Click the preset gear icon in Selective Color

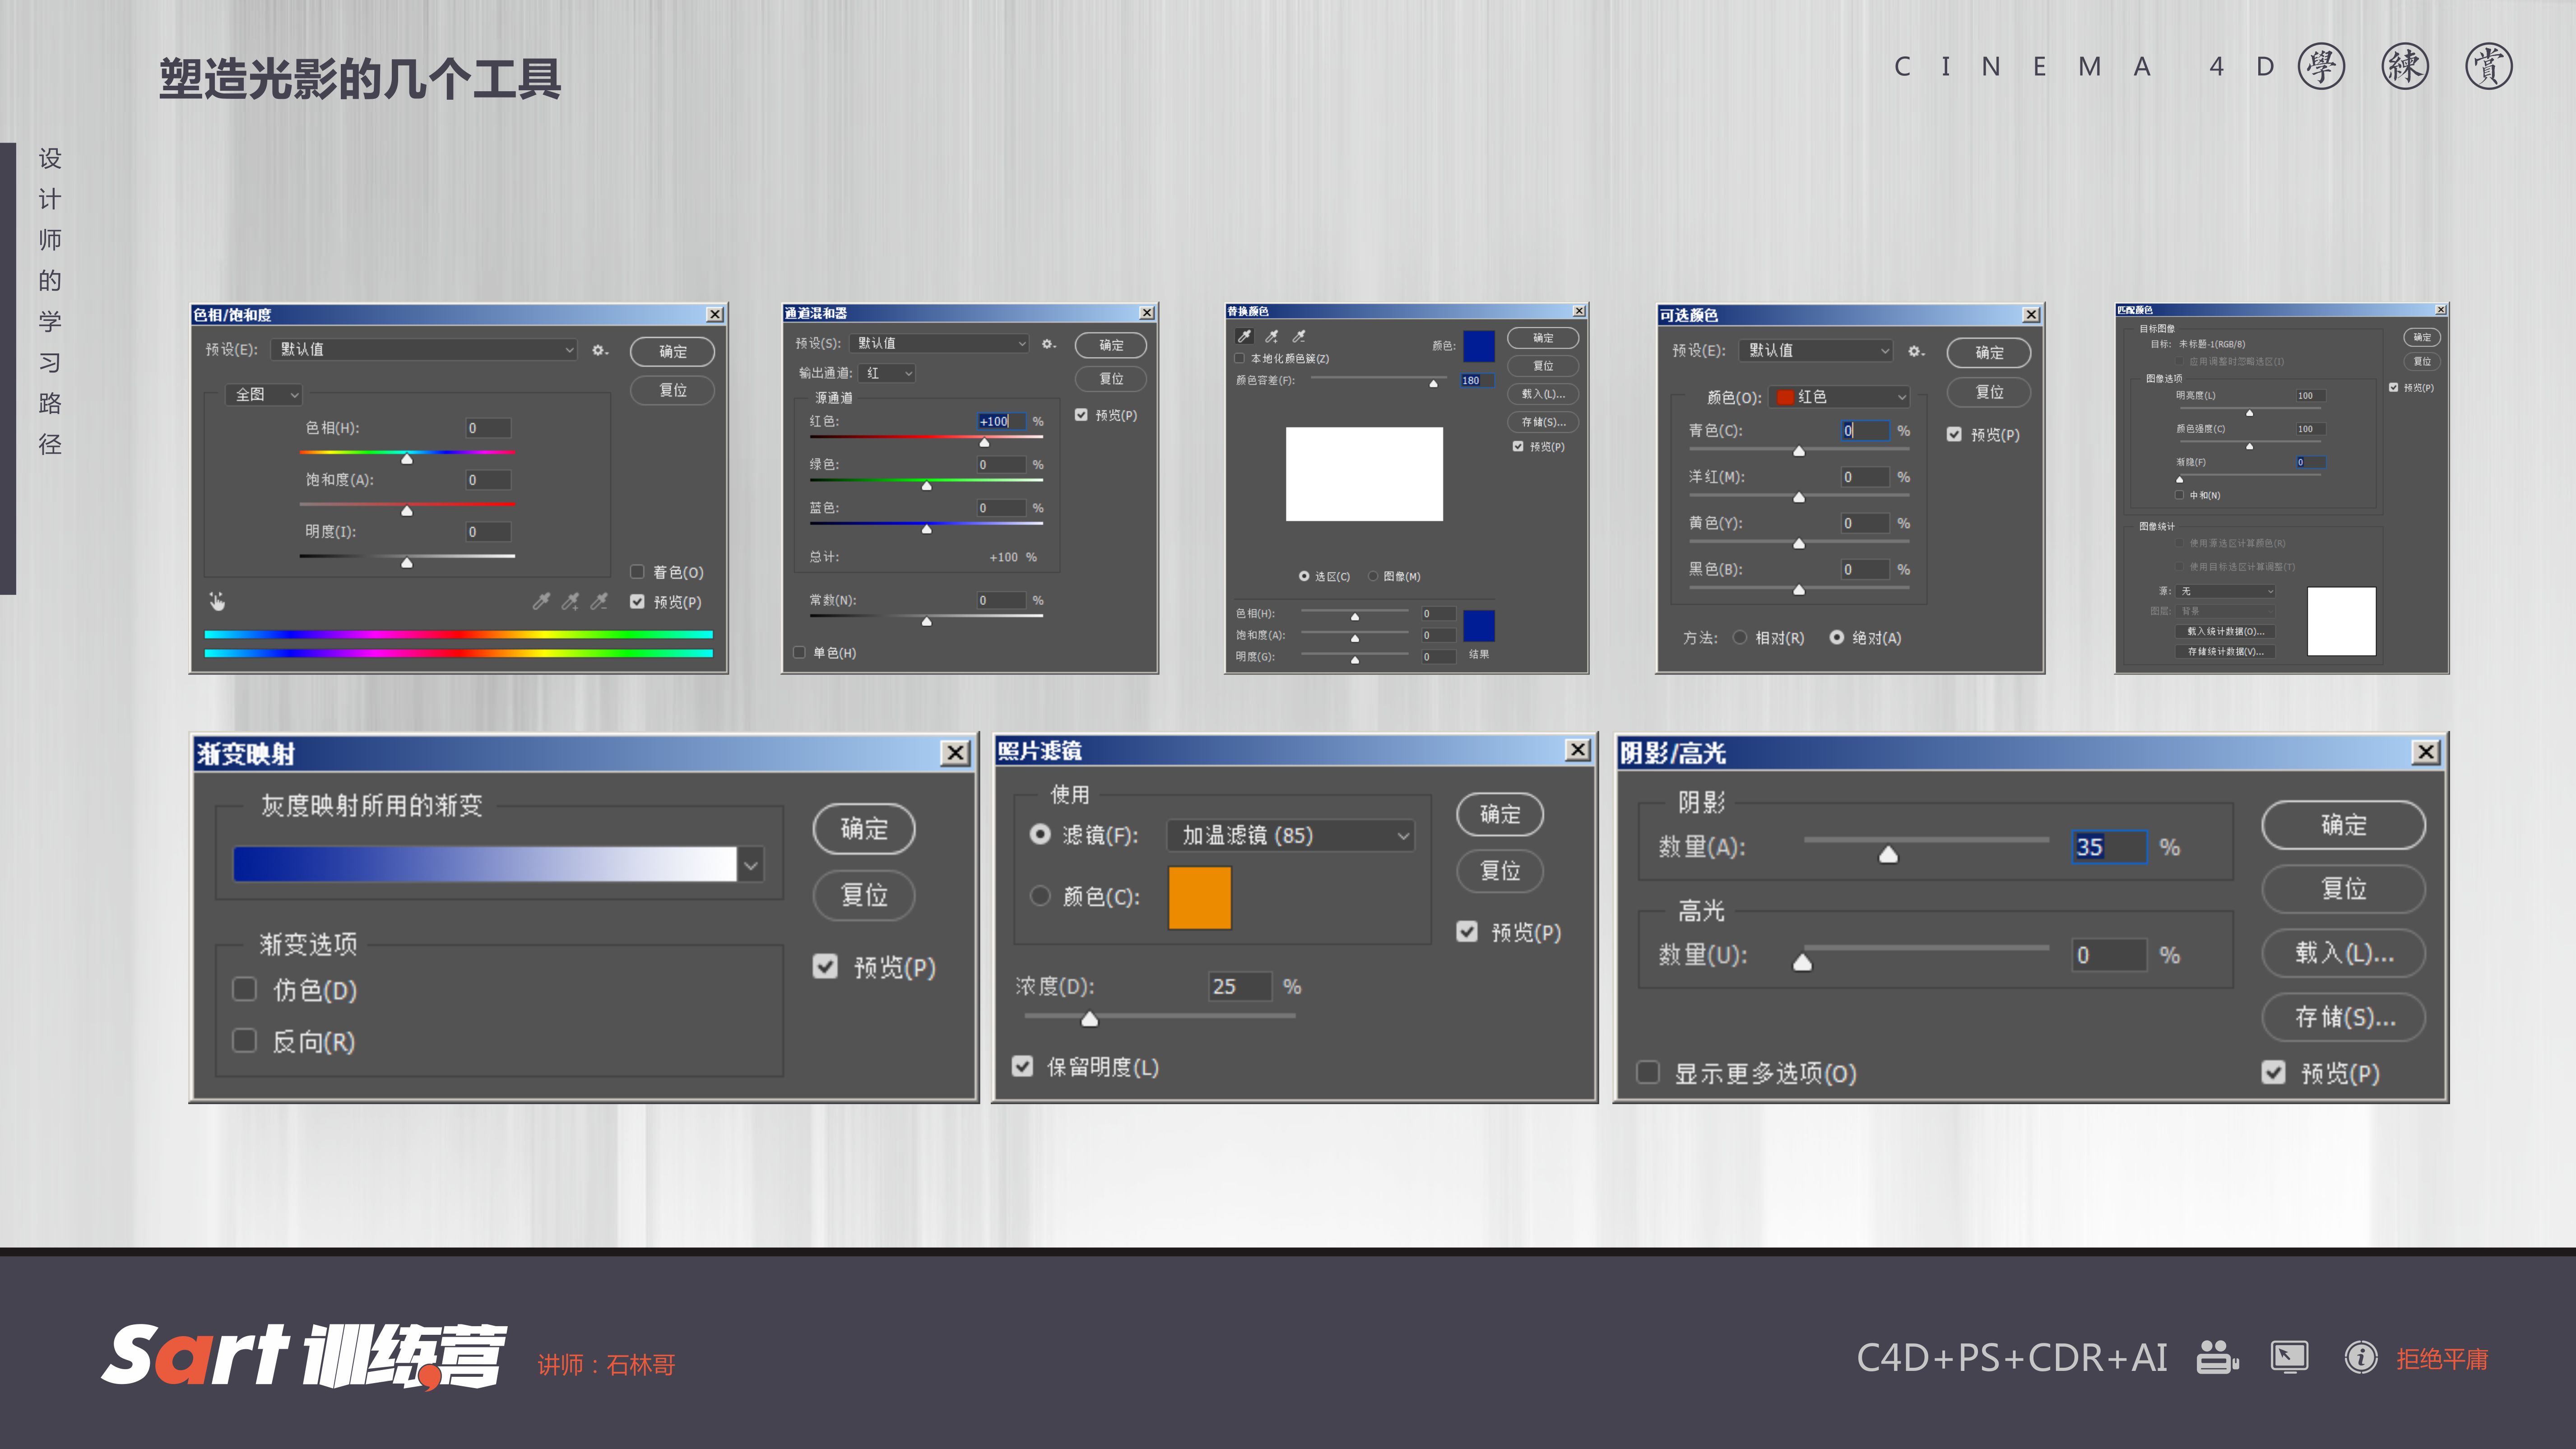tap(1915, 351)
